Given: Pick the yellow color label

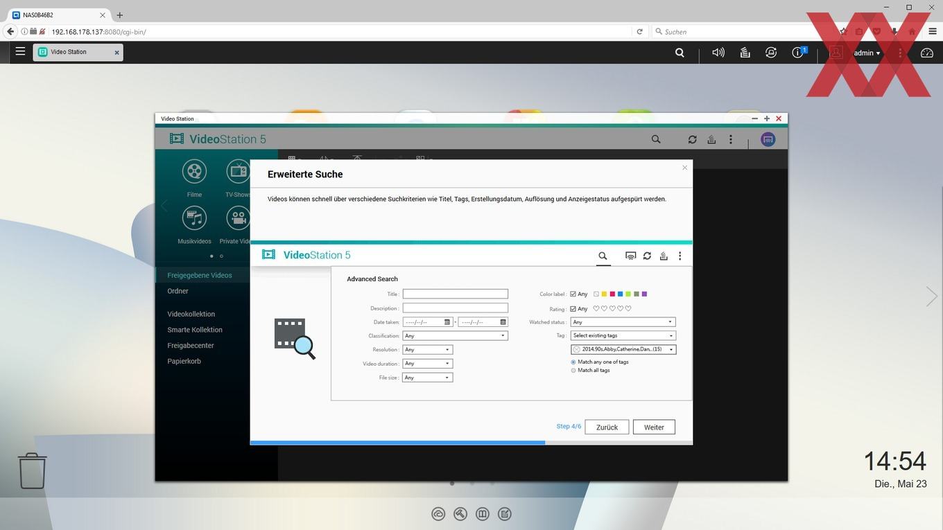Looking at the screenshot, I should [604, 294].
